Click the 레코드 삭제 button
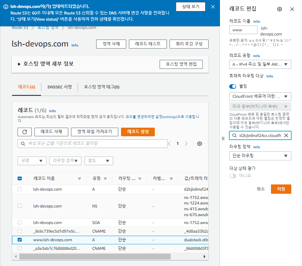This screenshot has width=302, height=266. point(51,132)
